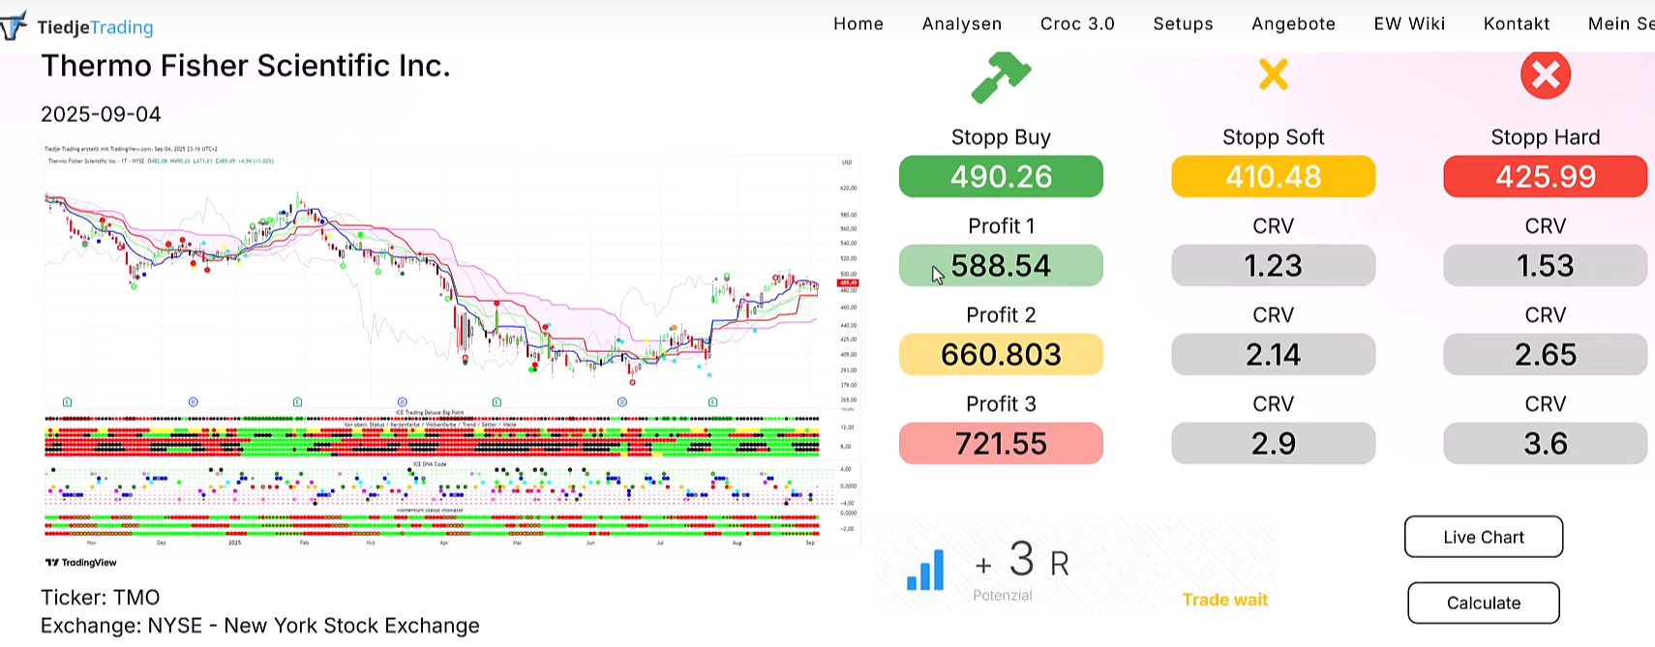
Task: Open the Home menu item
Action: [858, 24]
